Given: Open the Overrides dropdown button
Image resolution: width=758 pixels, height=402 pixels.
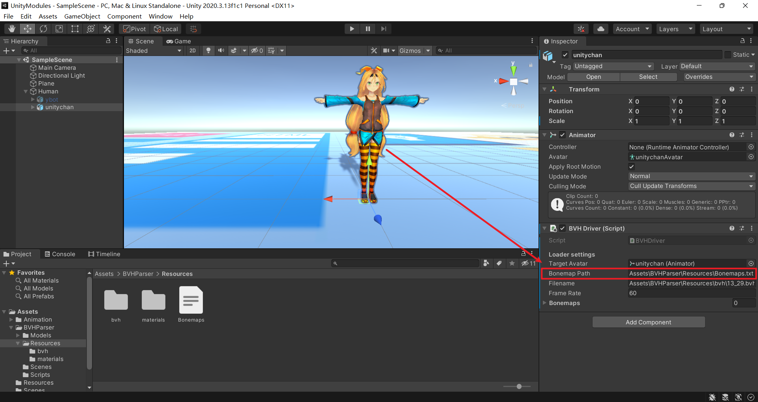Looking at the screenshot, I should tap(719, 77).
